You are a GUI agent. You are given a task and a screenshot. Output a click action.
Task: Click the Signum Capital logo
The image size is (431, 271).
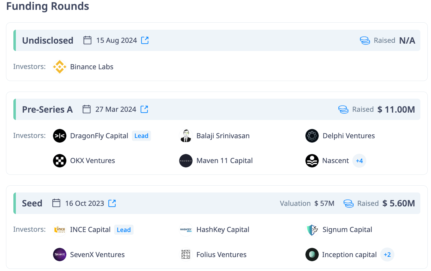(x=312, y=230)
